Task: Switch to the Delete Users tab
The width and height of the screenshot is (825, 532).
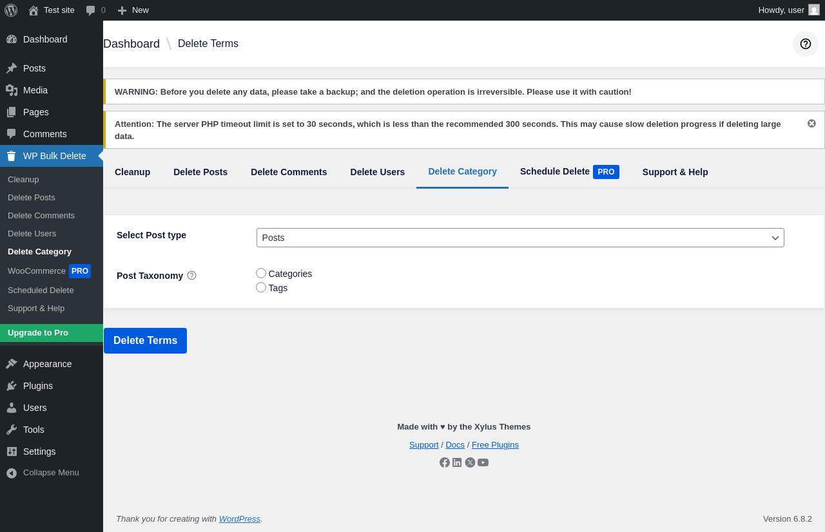Action: point(378,172)
